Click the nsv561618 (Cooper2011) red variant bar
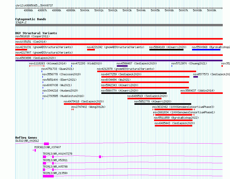This screenshot has height=179, width=230. (x=119, y=39)
